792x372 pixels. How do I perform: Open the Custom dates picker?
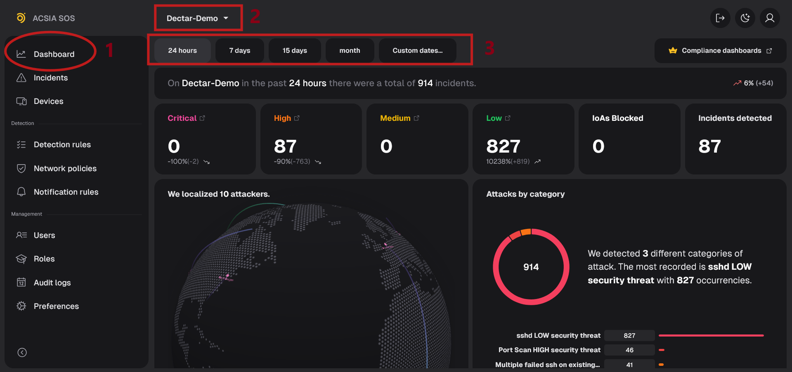tap(417, 50)
